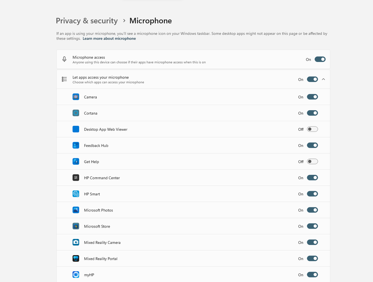Click the Cortana app icon
The width and height of the screenshot is (373, 282).
pos(76,113)
